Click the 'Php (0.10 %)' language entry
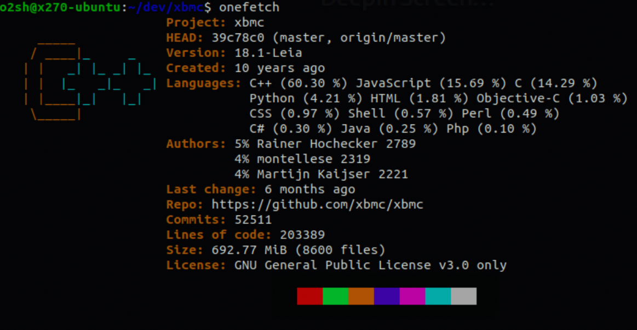The image size is (637, 330). click(x=491, y=129)
